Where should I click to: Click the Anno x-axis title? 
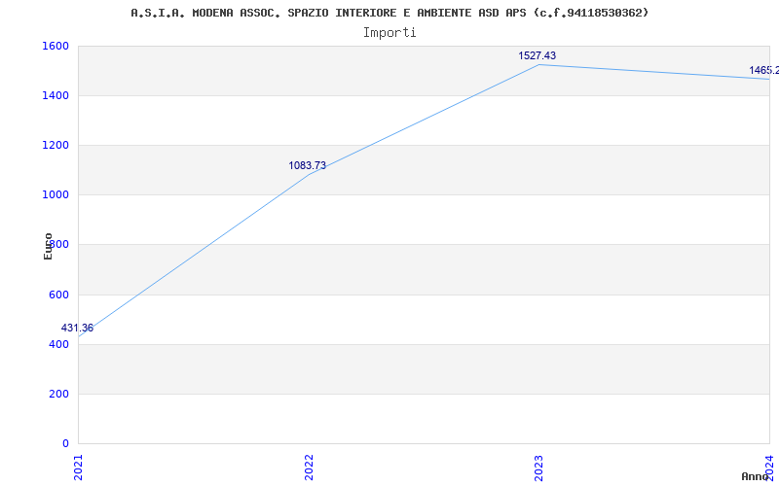756,476
